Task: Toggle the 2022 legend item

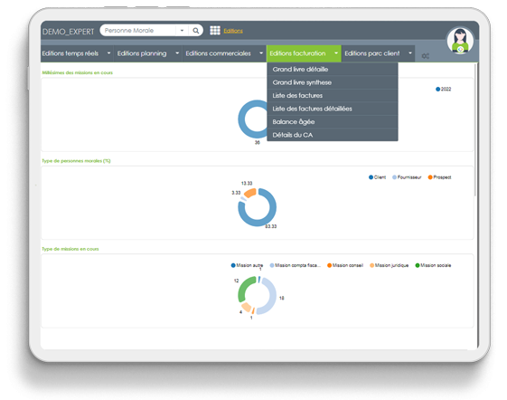Action: 444,89
